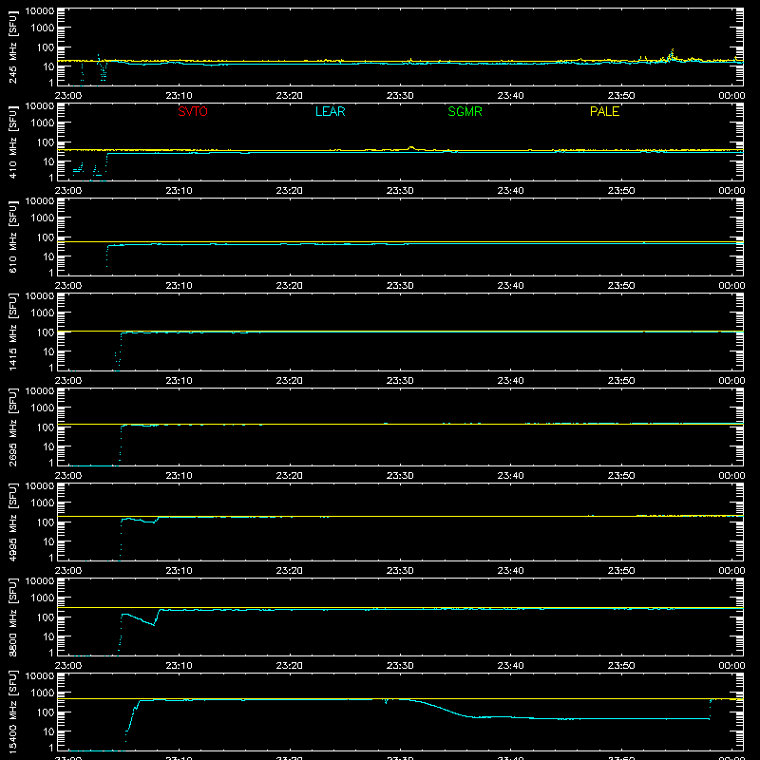Click 23:30 under the 4995 MHz panel
This screenshot has width=760, height=760.
(x=400, y=571)
